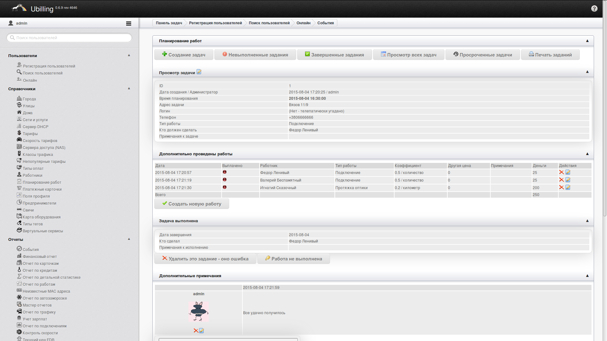
Task: Go to События in the top navigation
Action: pos(325,23)
